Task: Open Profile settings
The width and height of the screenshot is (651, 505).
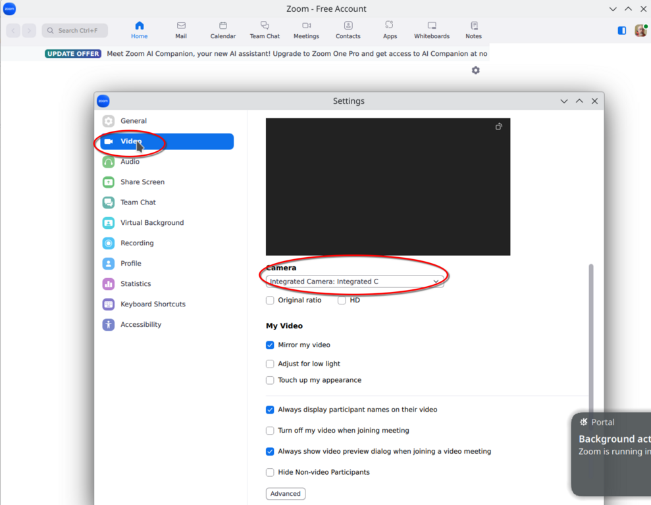Action: pos(167,263)
